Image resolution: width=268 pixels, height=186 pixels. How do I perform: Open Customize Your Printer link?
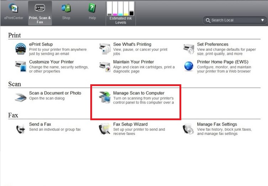coord(52,62)
